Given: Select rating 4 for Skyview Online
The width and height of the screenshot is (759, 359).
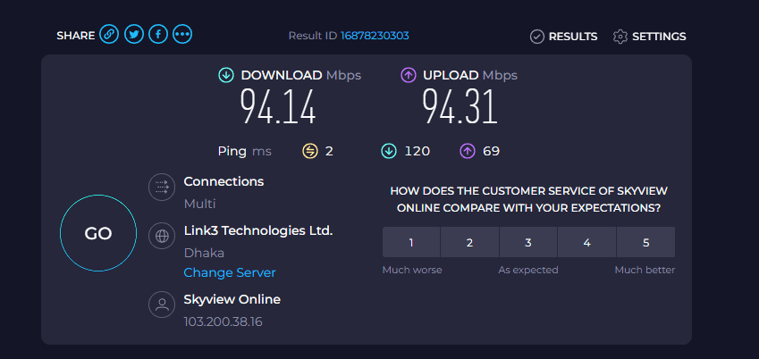Looking at the screenshot, I should (x=586, y=242).
